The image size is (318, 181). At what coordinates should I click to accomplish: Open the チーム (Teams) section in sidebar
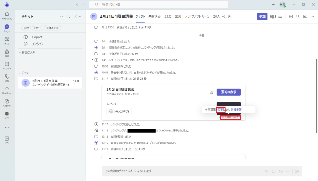point(7,39)
